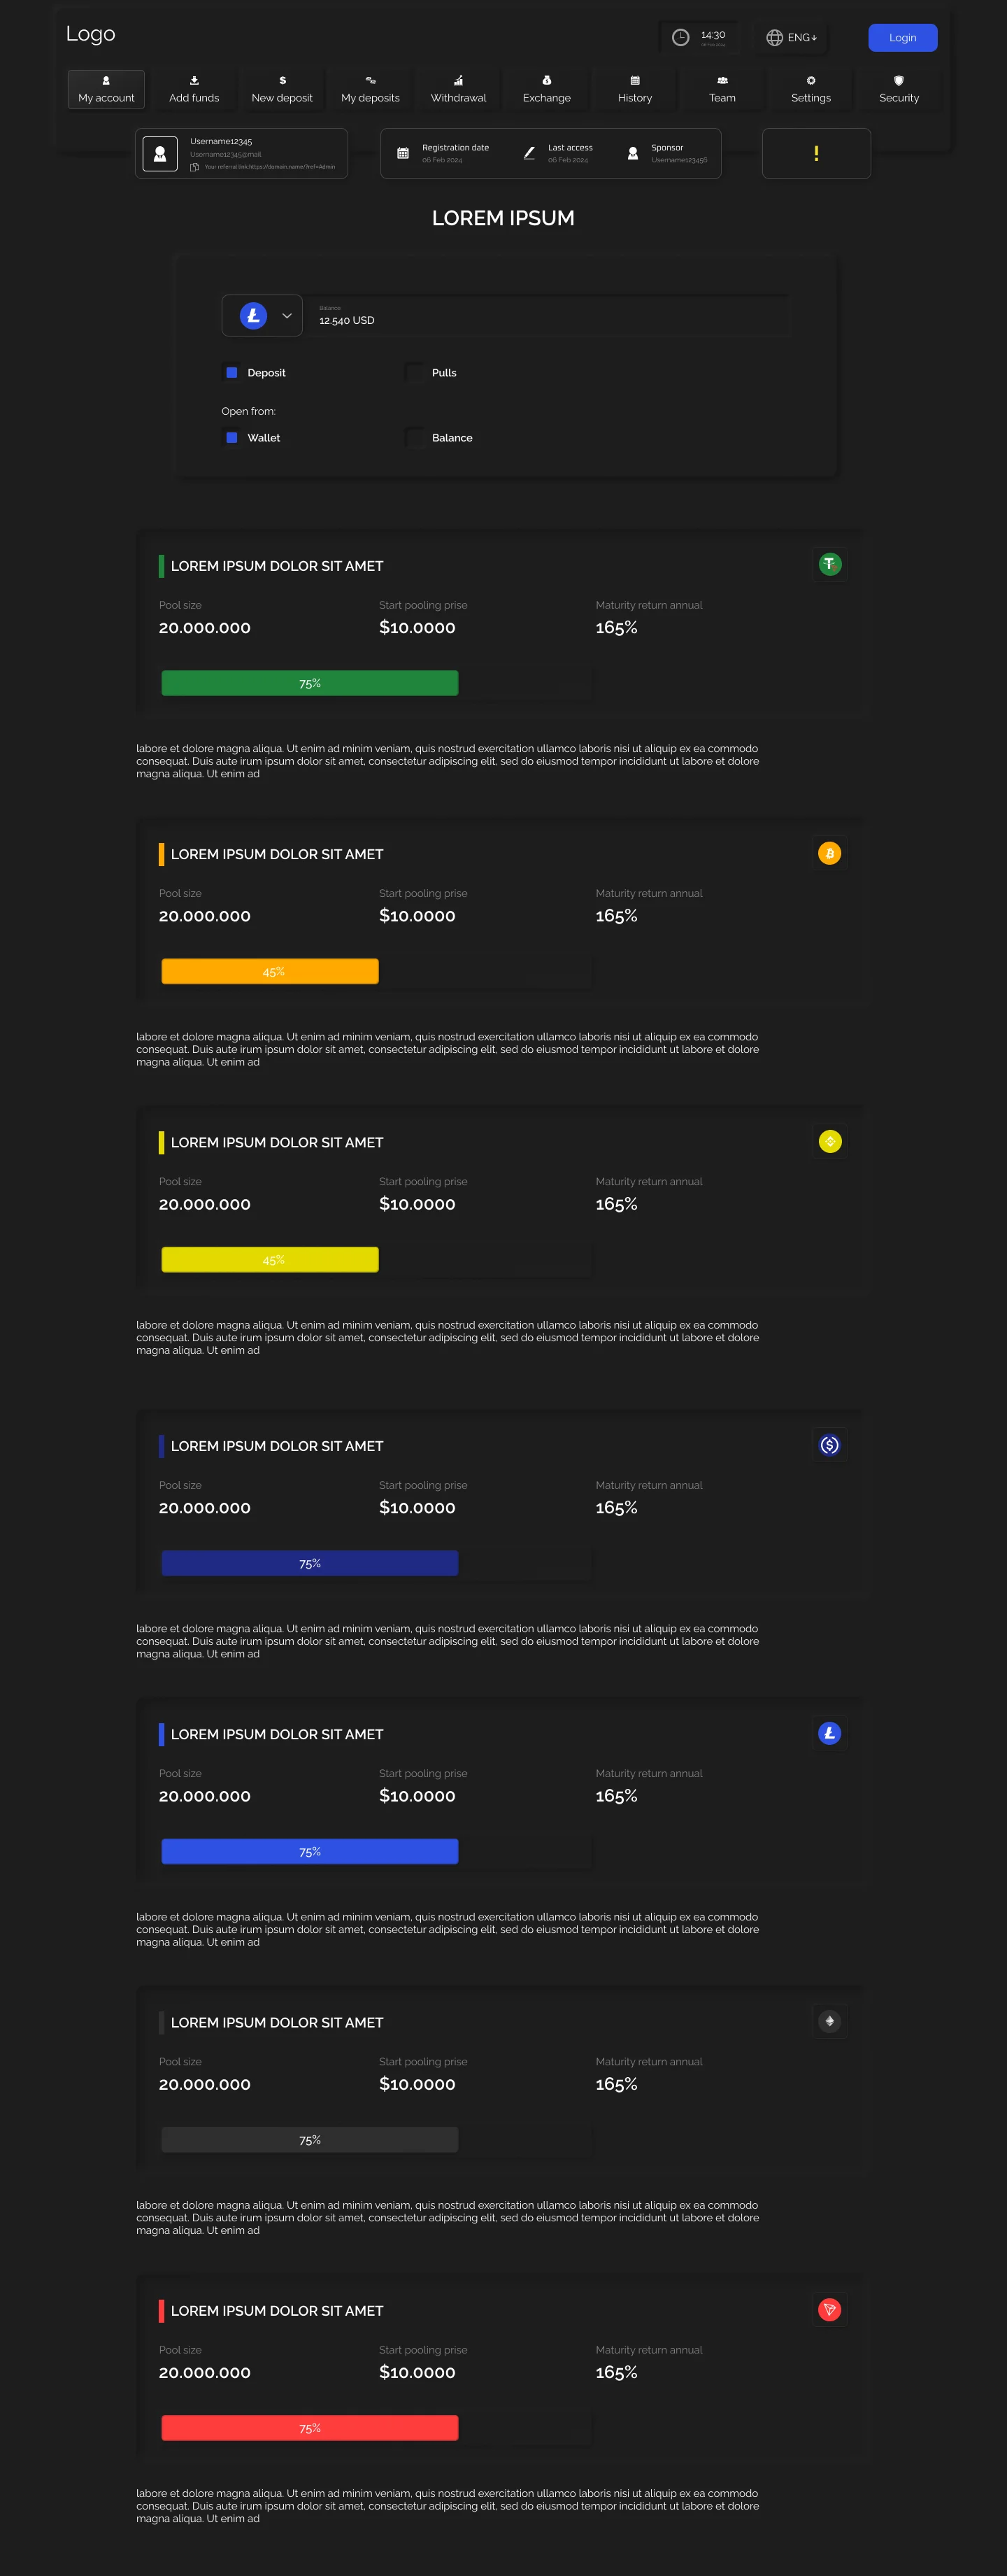
Task: Click the green 75% progress bar
Action: [x=310, y=683]
